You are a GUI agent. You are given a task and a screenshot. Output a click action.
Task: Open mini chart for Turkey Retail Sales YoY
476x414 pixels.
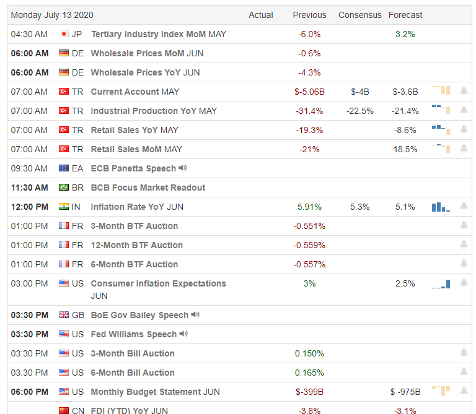pyautogui.click(x=441, y=129)
